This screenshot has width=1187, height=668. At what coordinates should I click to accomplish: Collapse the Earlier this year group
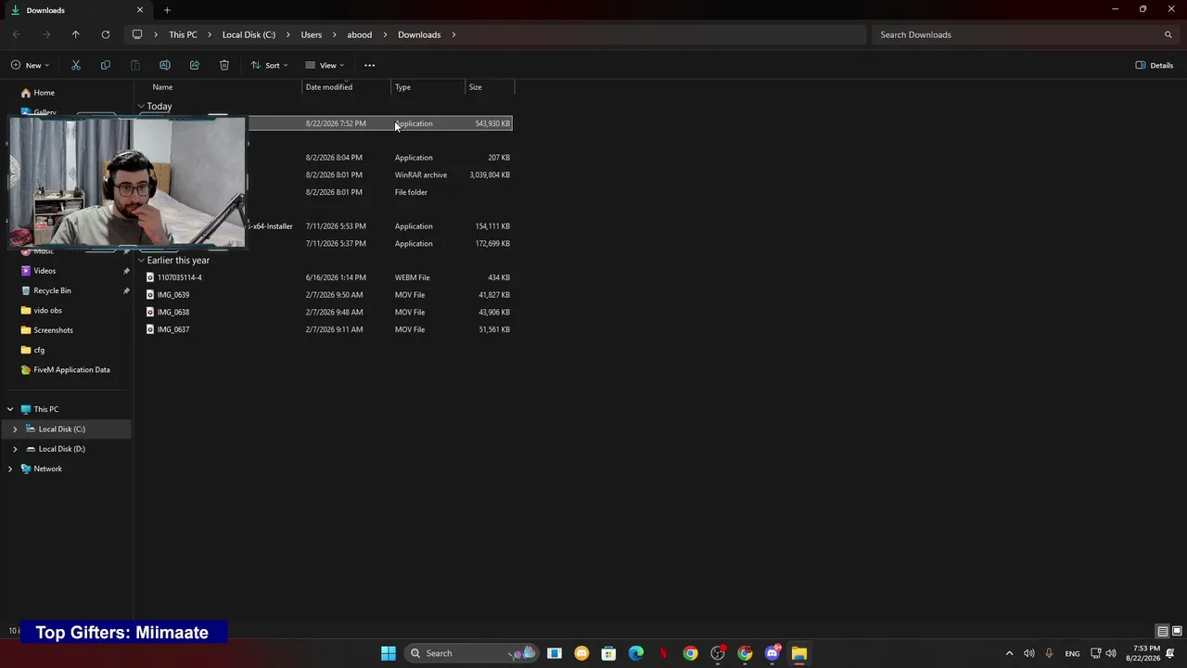tap(141, 261)
